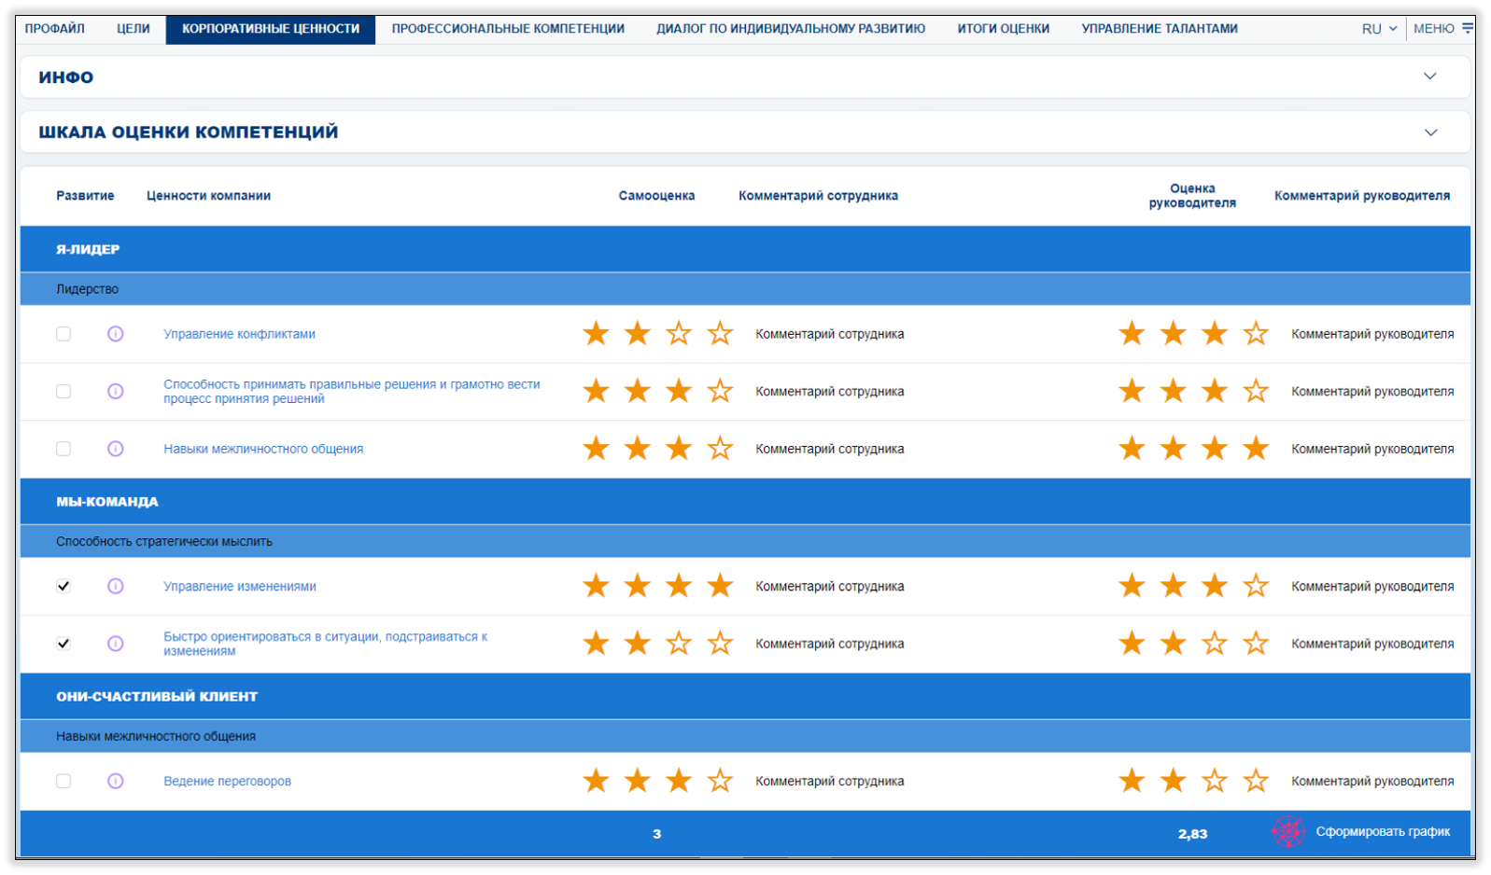Open the Управление конфликтами link
The height and width of the screenshot is (875, 1491).
pos(239,334)
